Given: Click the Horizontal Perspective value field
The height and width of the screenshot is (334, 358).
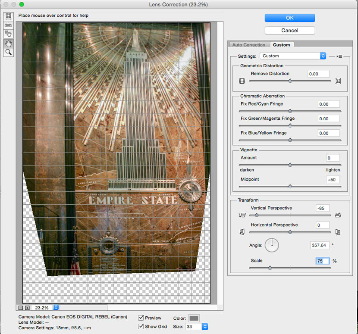Looking at the screenshot, I should click(323, 225).
